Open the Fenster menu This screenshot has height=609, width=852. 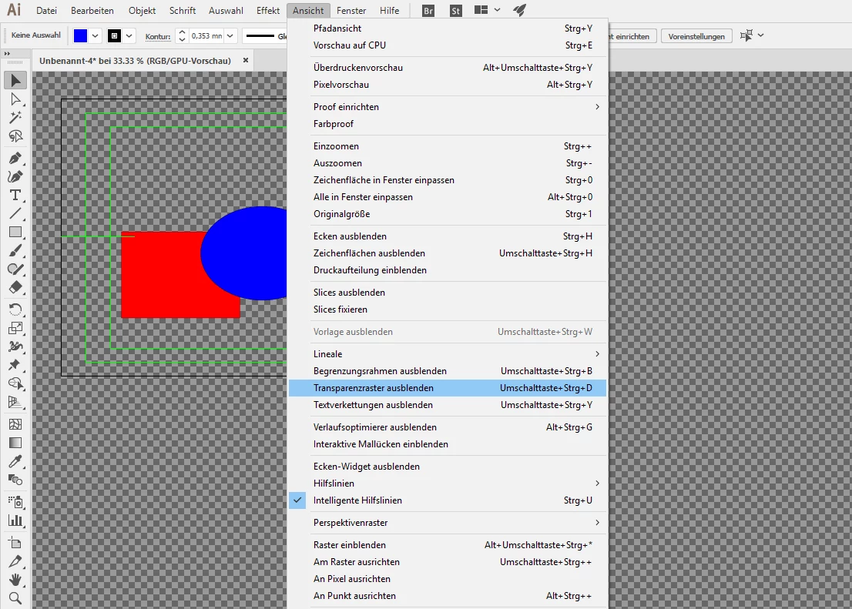pos(351,10)
